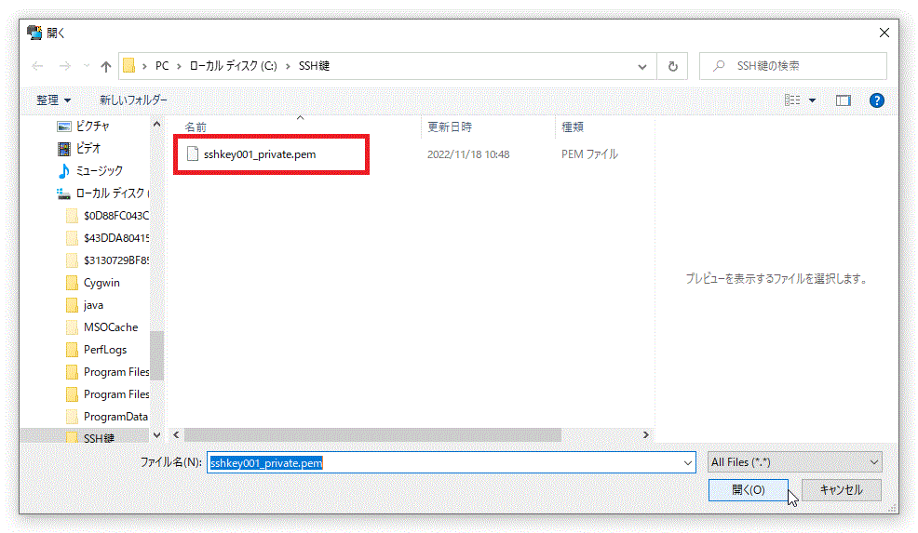The width and height of the screenshot is (918, 533).
Task: Open the 整理 menu
Action: [53, 100]
